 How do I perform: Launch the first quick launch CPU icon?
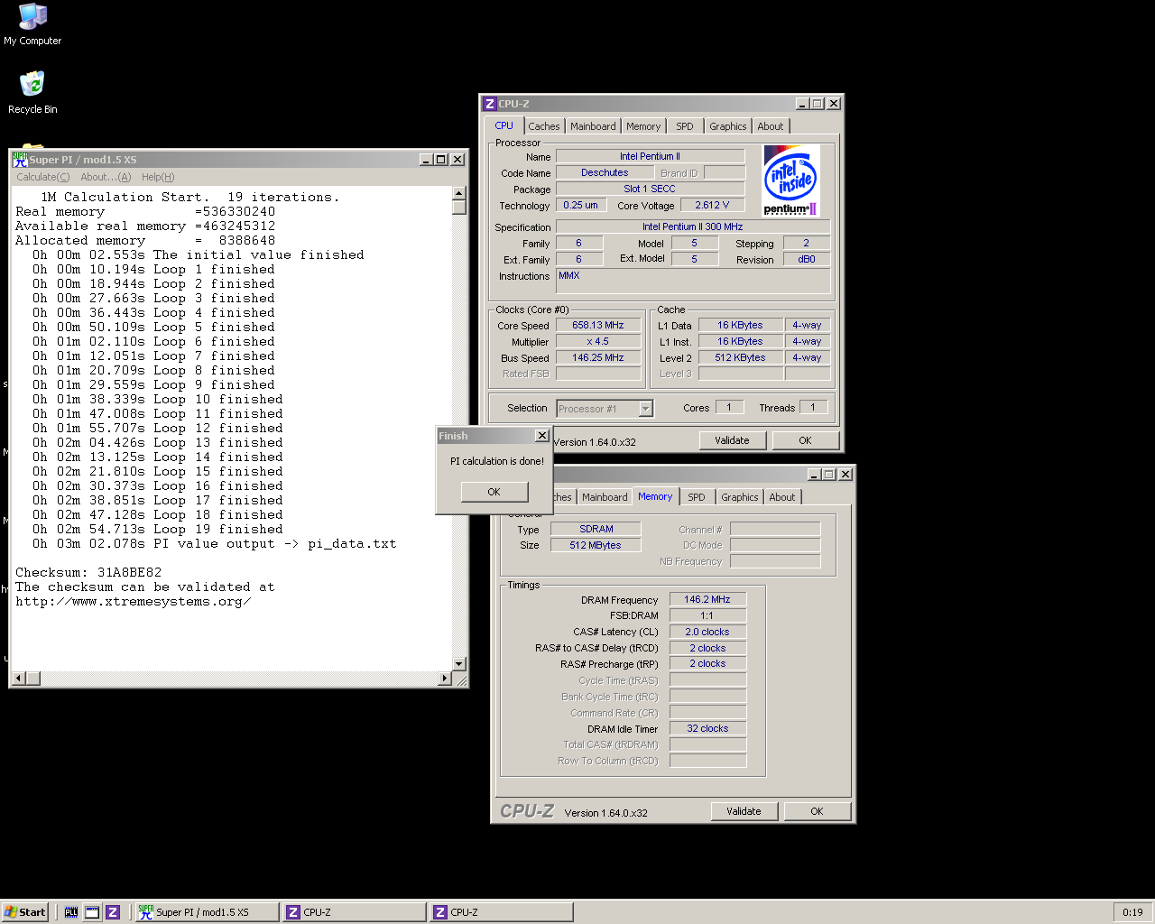pos(71,912)
